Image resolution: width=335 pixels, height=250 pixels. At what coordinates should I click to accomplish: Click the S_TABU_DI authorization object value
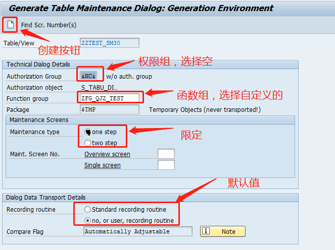[100, 87]
